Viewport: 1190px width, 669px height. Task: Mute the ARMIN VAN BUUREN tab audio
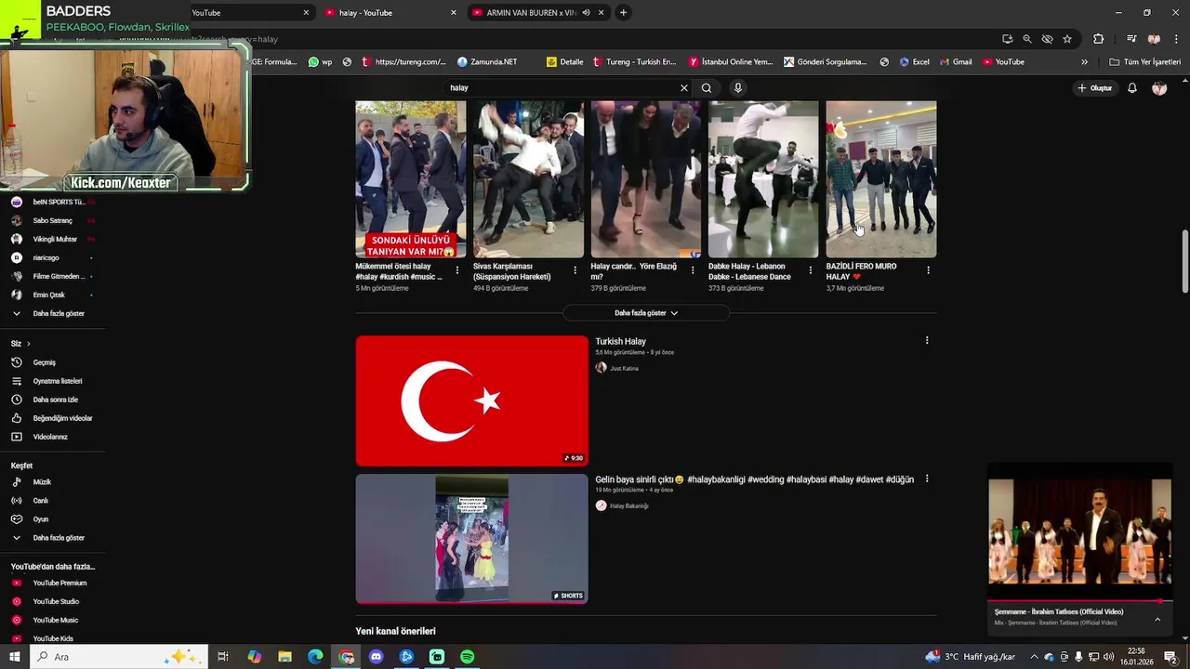click(x=586, y=13)
